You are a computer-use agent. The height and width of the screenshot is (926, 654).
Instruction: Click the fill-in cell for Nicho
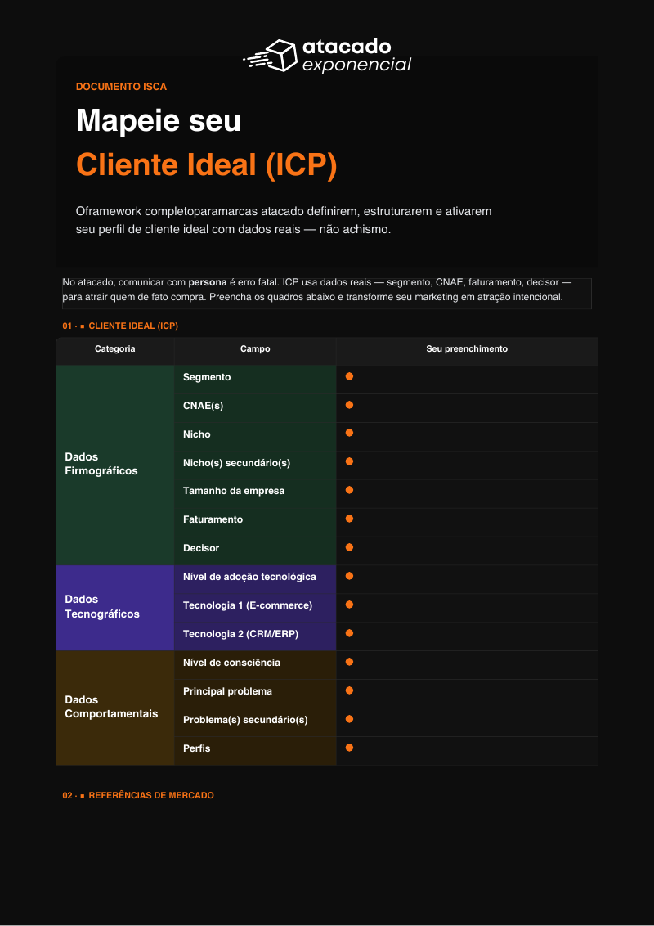(467, 437)
